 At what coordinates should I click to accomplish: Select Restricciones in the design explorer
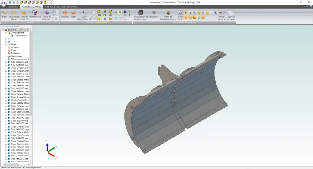[x=17, y=56]
